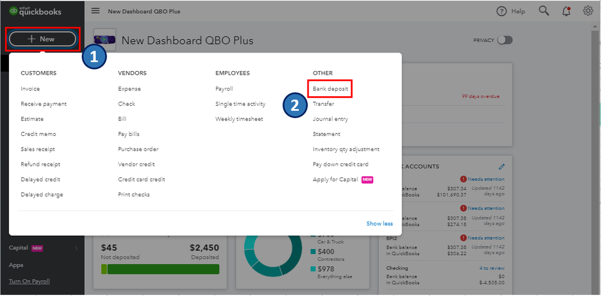Click Turn On Payroll link

pyautogui.click(x=29, y=281)
